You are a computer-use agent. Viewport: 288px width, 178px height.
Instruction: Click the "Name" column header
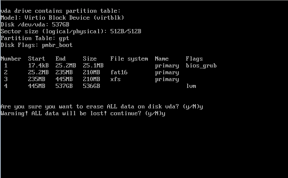point(162,59)
